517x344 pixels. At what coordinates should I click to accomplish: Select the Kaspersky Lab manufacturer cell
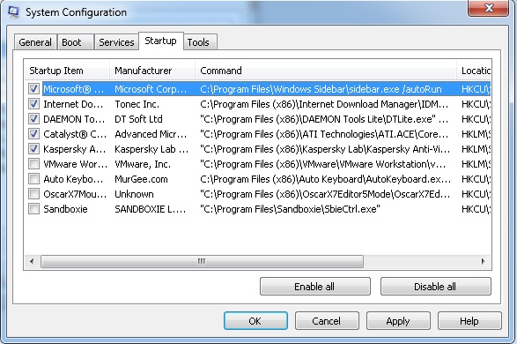click(151, 149)
